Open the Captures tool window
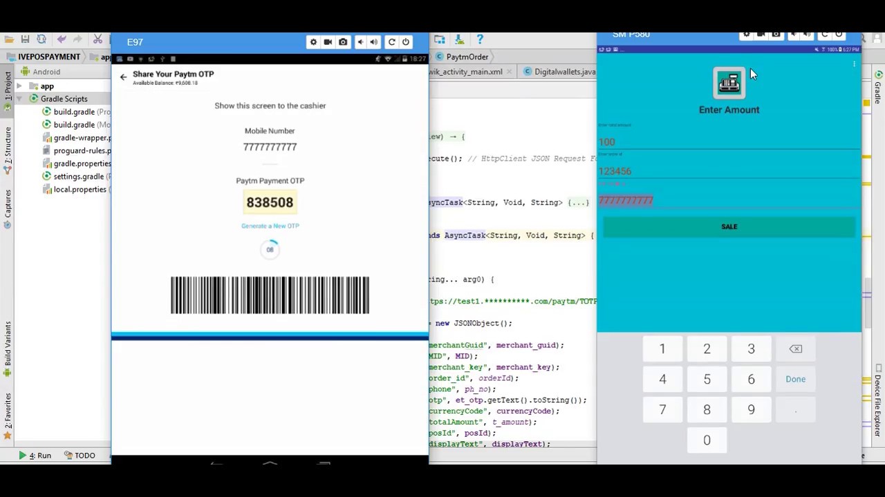Viewport: 885px width, 497px height. click(8, 209)
